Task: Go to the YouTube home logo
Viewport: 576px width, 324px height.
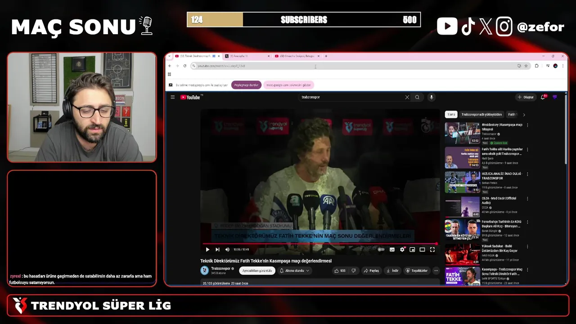Action: click(x=190, y=97)
